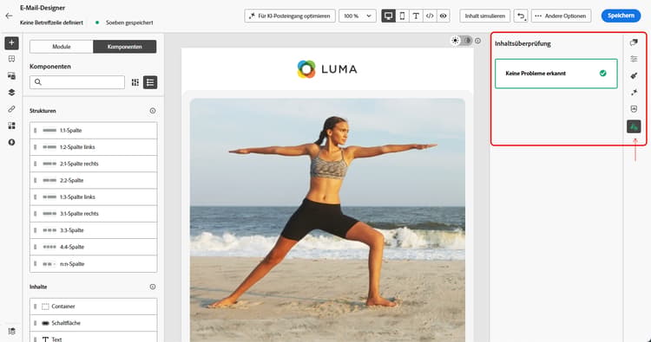
Task: Toggle the light/dark mode switch
Action: click(462, 41)
